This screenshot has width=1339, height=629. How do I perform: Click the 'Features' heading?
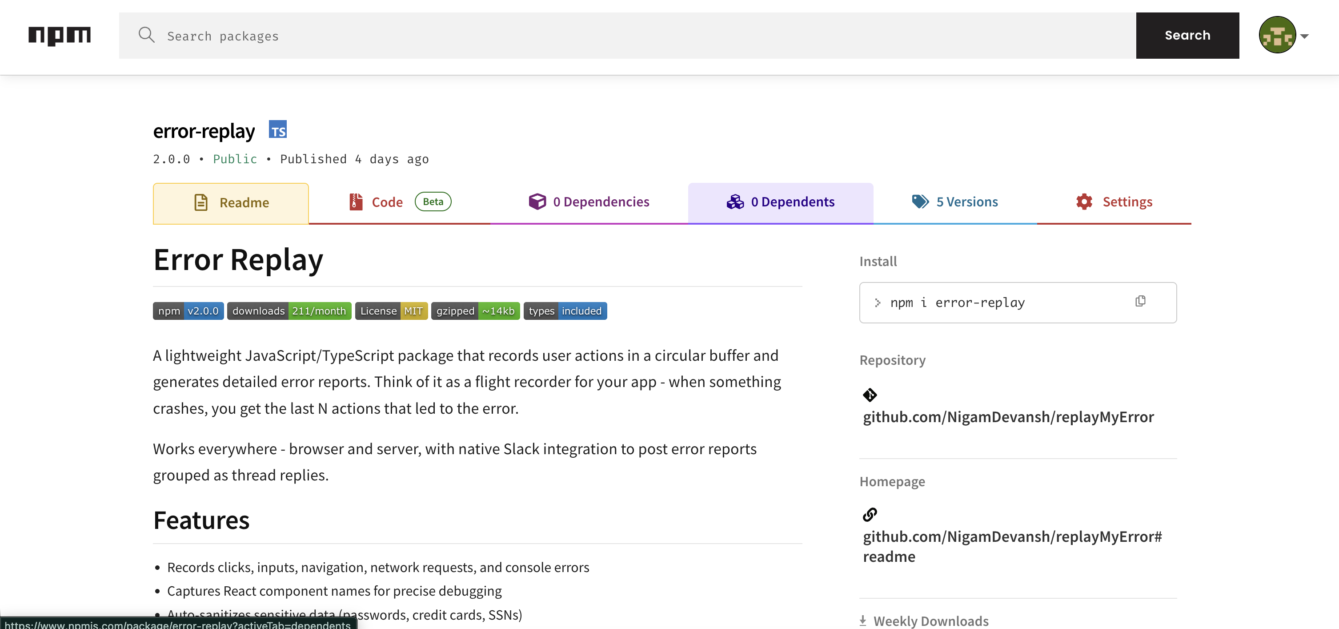coord(201,520)
